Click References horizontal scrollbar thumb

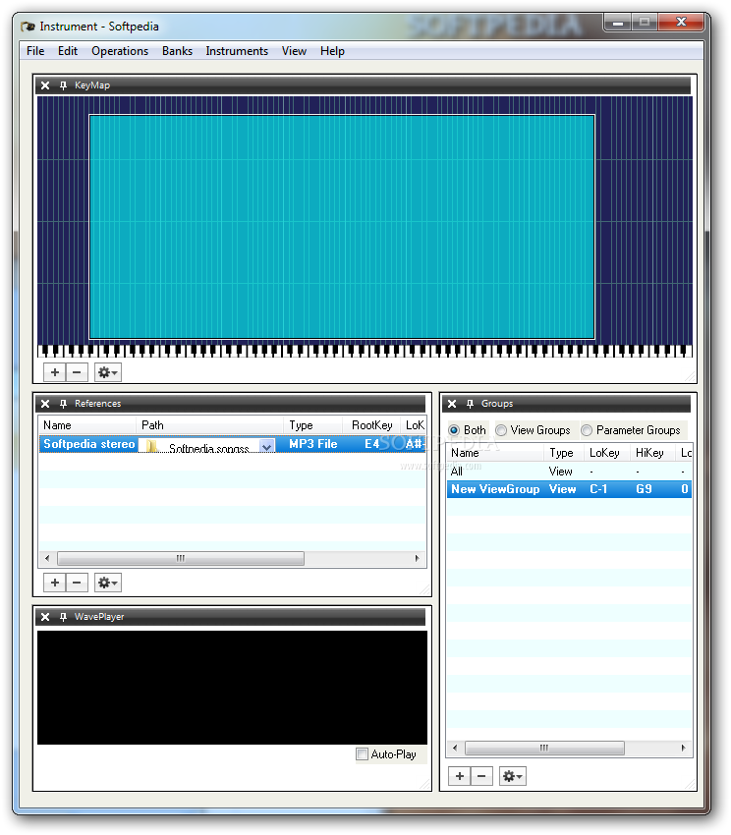pyautogui.click(x=181, y=559)
